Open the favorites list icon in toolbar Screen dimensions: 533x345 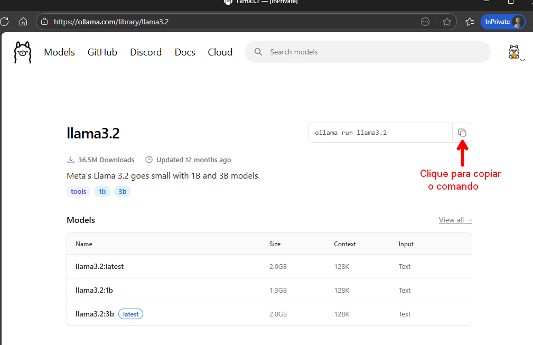(x=470, y=22)
